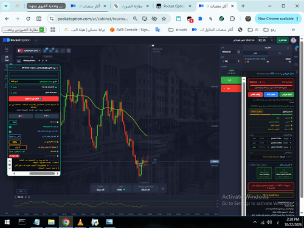The height and width of the screenshot is (228, 304).
Task: Click the trade time field 00:02:45
Action: [229, 52]
